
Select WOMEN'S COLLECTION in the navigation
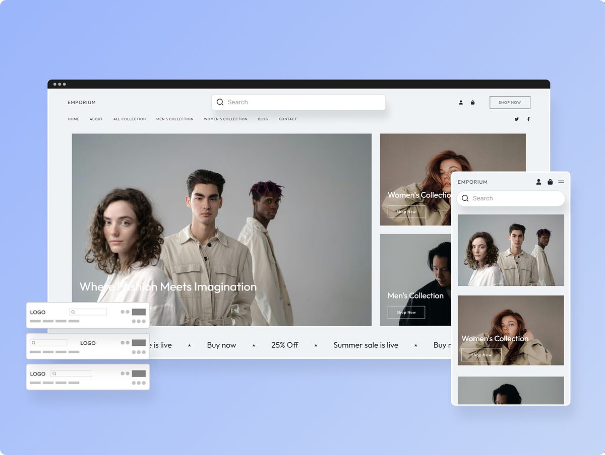225,119
